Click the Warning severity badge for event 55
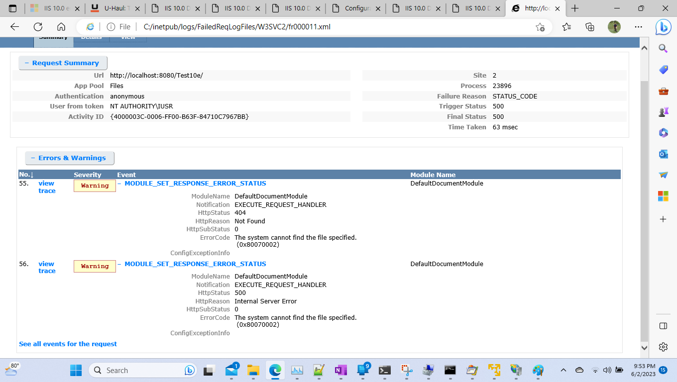This screenshot has height=382, width=677. pos(95,186)
